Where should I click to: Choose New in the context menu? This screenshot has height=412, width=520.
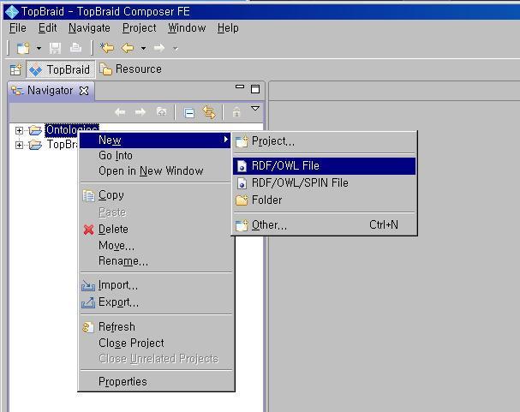(x=155, y=140)
